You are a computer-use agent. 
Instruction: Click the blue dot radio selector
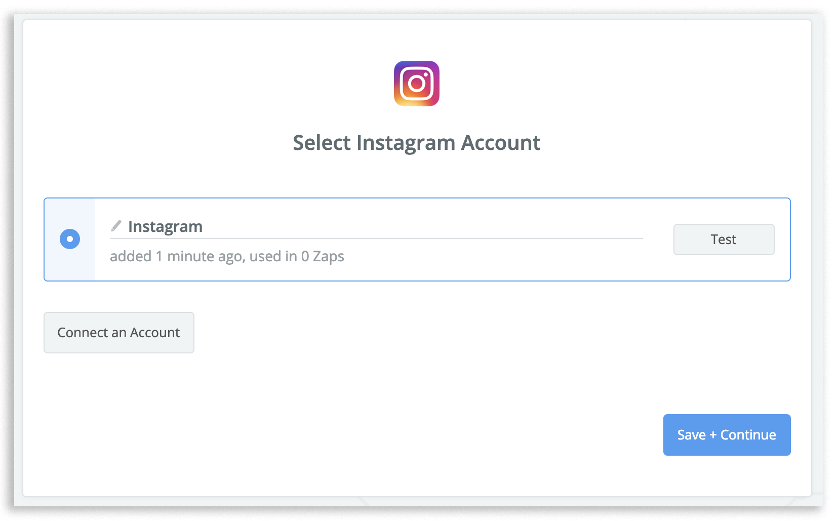click(70, 239)
